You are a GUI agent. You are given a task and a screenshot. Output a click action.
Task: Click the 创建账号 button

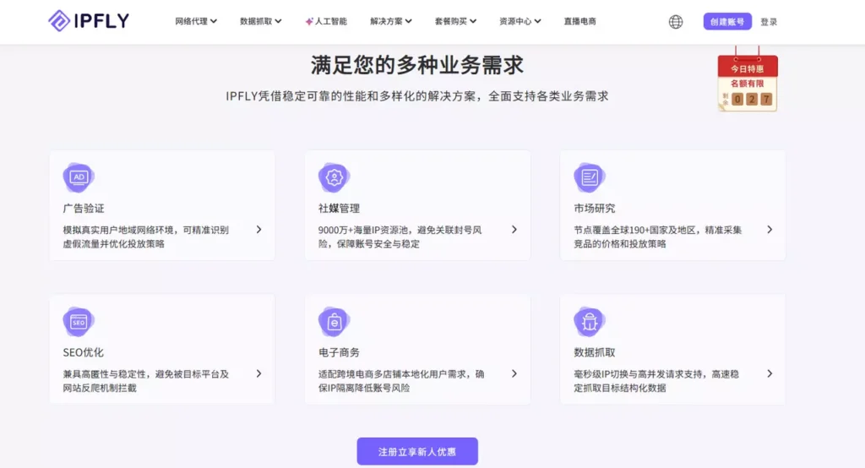point(727,21)
